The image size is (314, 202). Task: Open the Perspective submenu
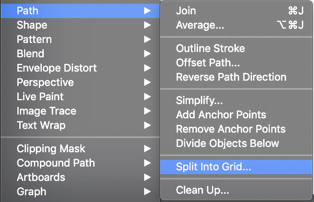pos(45,83)
